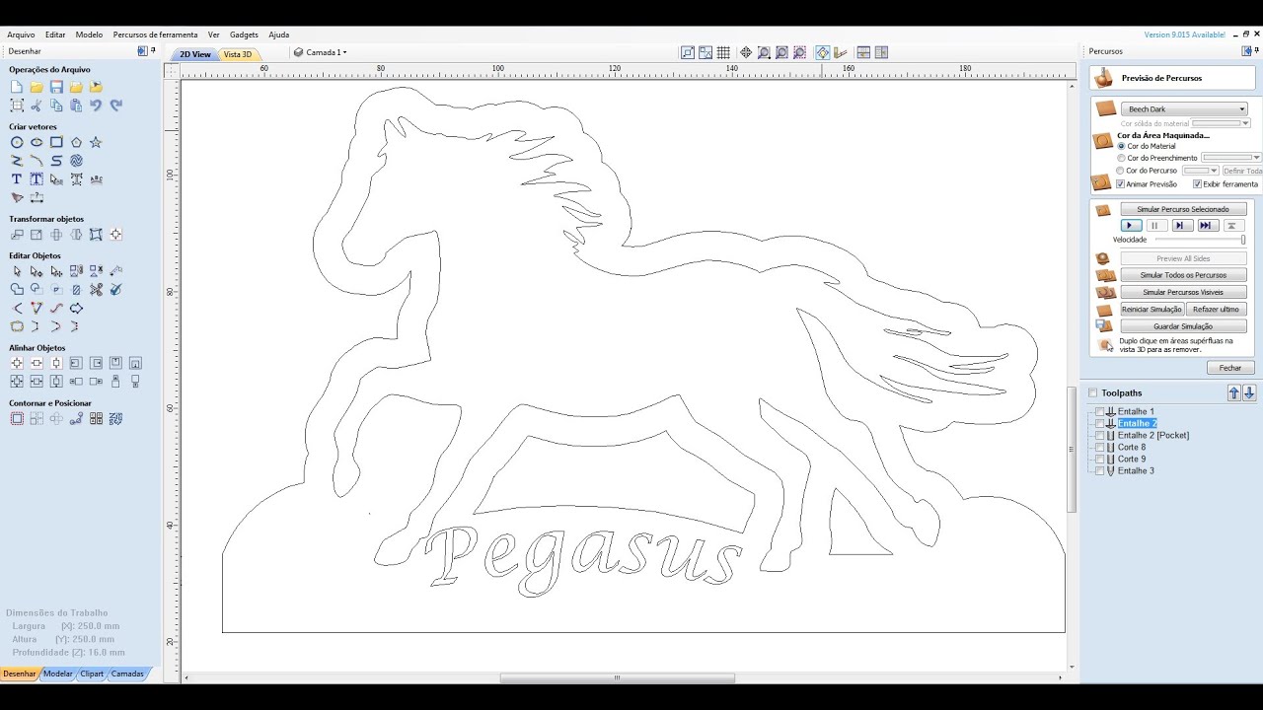Click the blue save file icon
Image resolution: width=1263 pixels, height=710 pixels.
click(56, 88)
